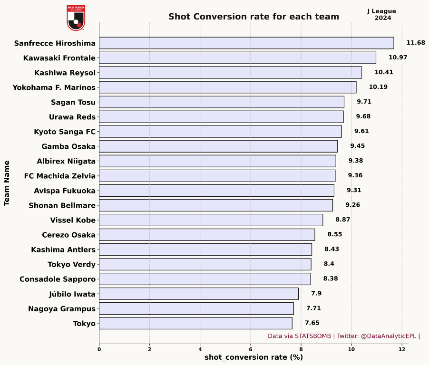Click the Kashiwa Reysol team label

(x=65, y=73)
